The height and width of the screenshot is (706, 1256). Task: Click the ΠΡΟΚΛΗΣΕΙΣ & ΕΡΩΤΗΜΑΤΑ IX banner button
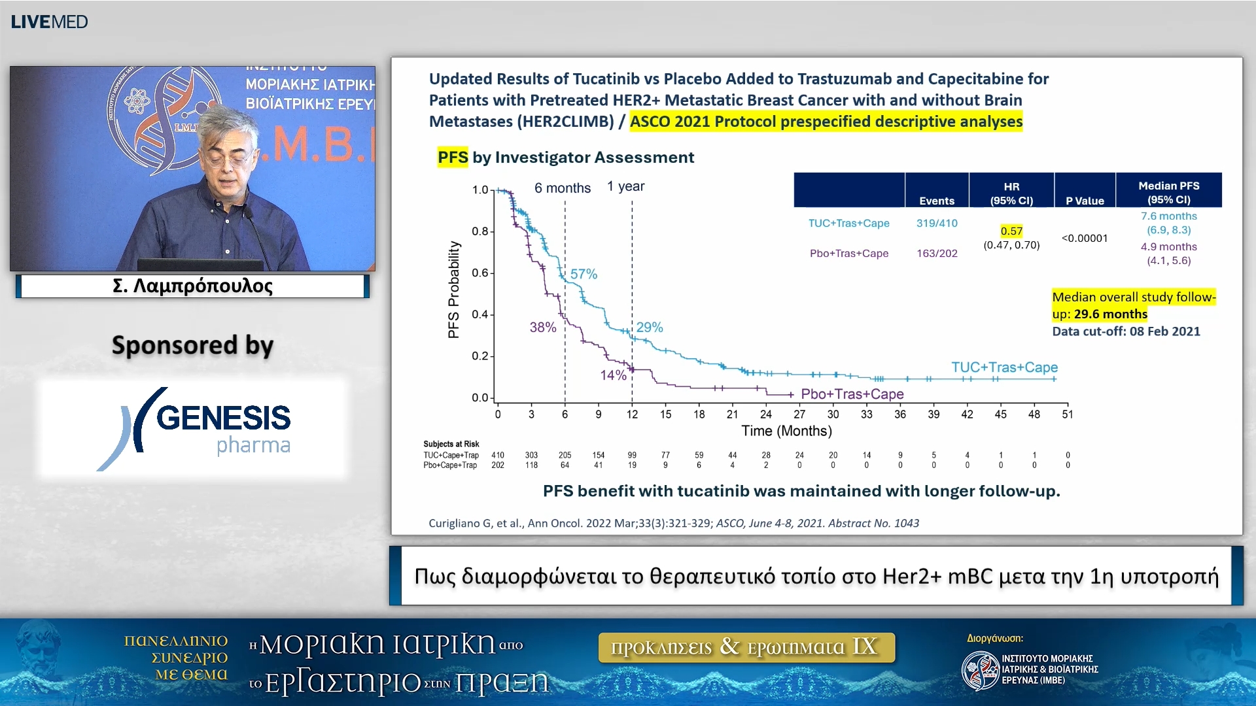[746, 647]
